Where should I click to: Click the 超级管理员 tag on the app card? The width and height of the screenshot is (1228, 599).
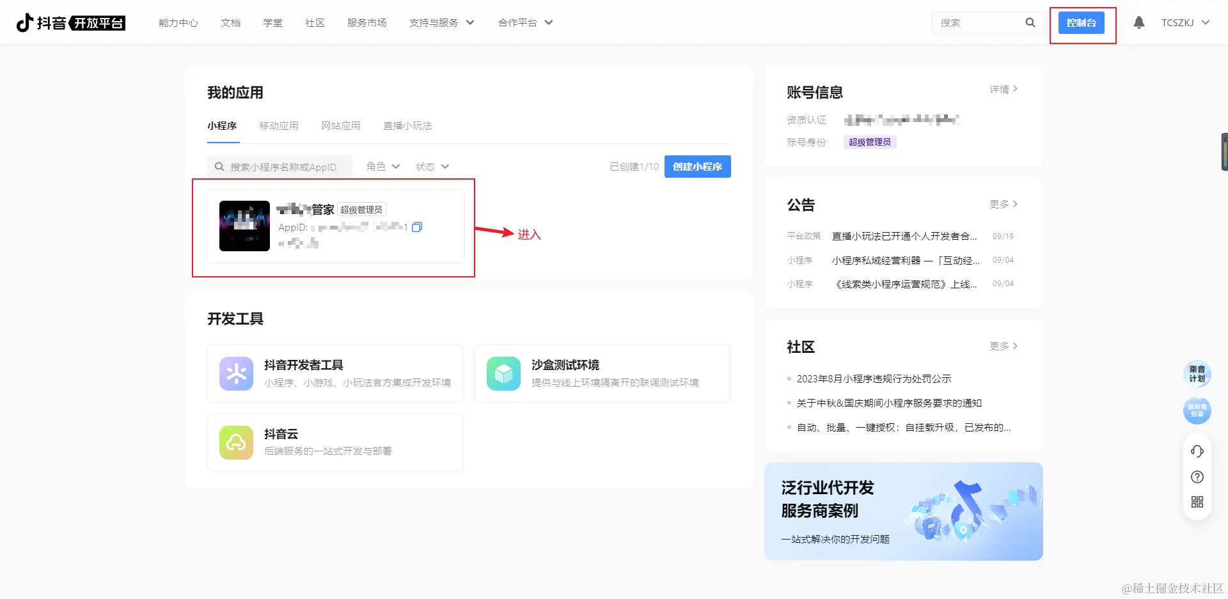point(361,210)
